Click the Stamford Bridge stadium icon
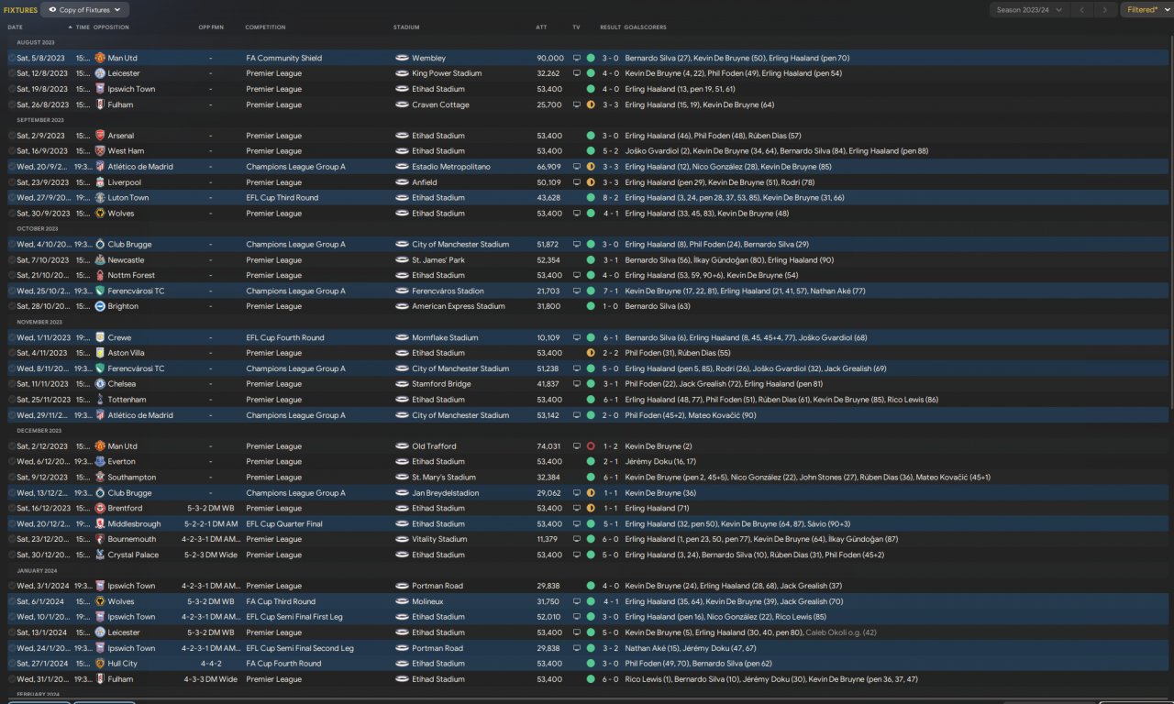Image resolution: width=1174 pixels, height=704 pixels. click(402, 385)
